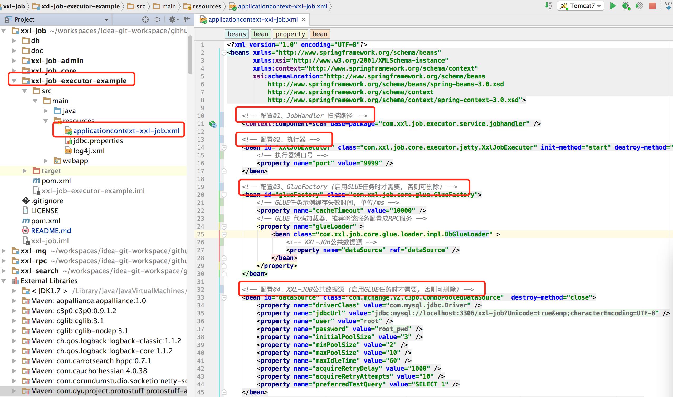Select Maven: ch.qos.logback:logback-core:1.1.2 library
The width and height of the screenshot is (673, 397).
97,351
